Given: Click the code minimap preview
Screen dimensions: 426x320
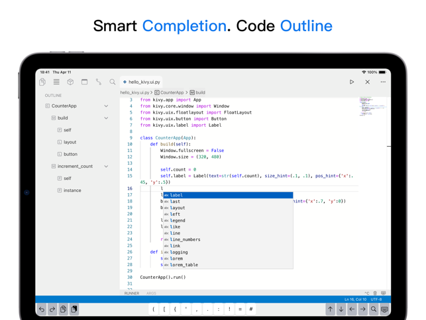Looking at the screenshot, I should (x=372, y=106).
